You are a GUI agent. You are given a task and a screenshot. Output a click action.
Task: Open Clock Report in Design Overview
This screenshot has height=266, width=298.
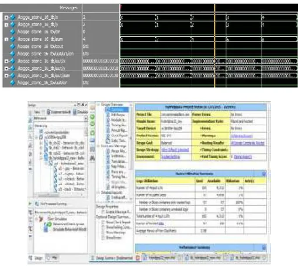tap(119, 135)
